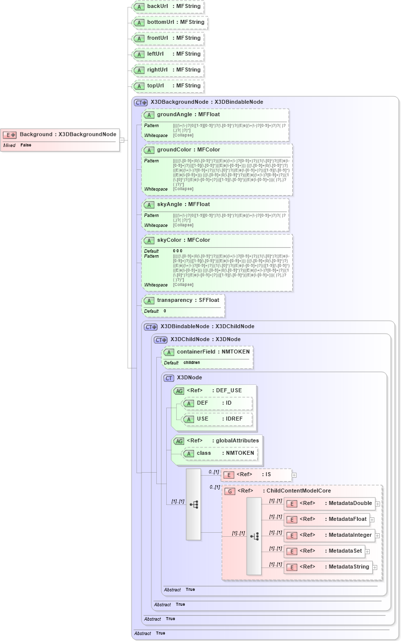Image resolution: width=401 pixels, height=641 pixels.
Task: Click the Background element E icon
Action: 10,135
